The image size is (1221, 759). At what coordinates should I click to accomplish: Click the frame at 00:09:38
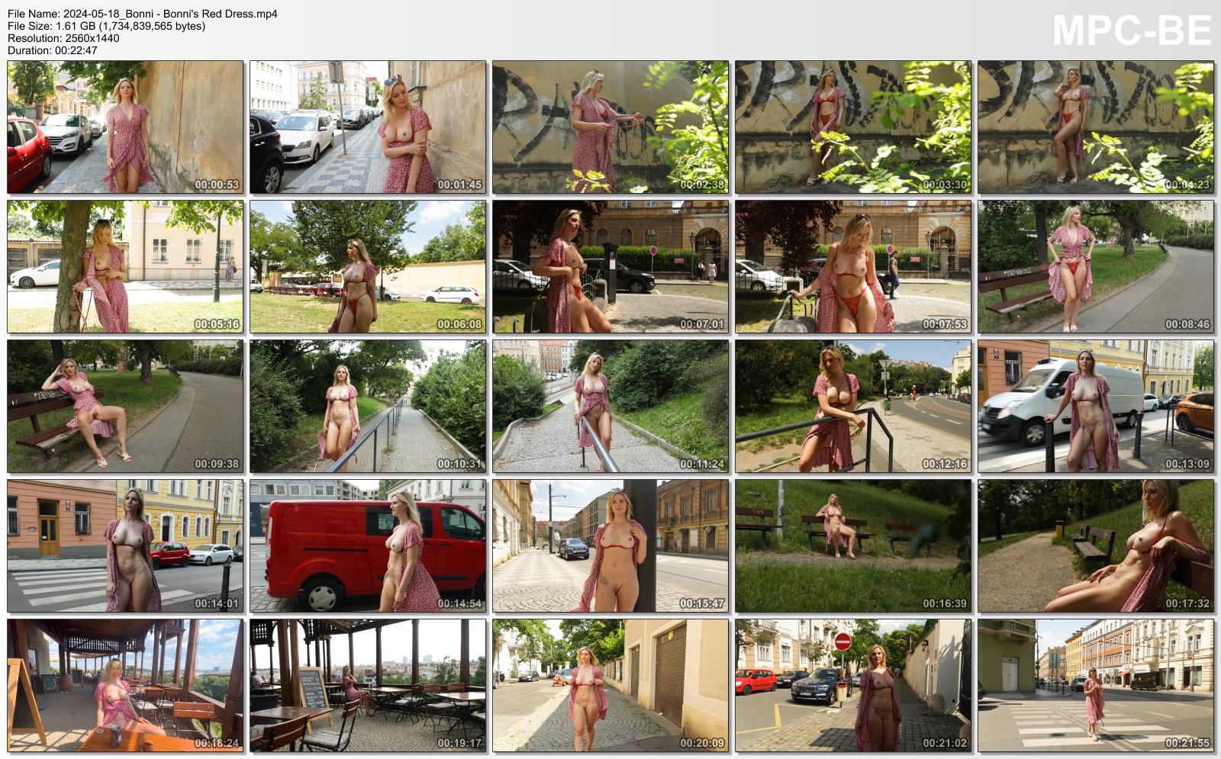125,407
